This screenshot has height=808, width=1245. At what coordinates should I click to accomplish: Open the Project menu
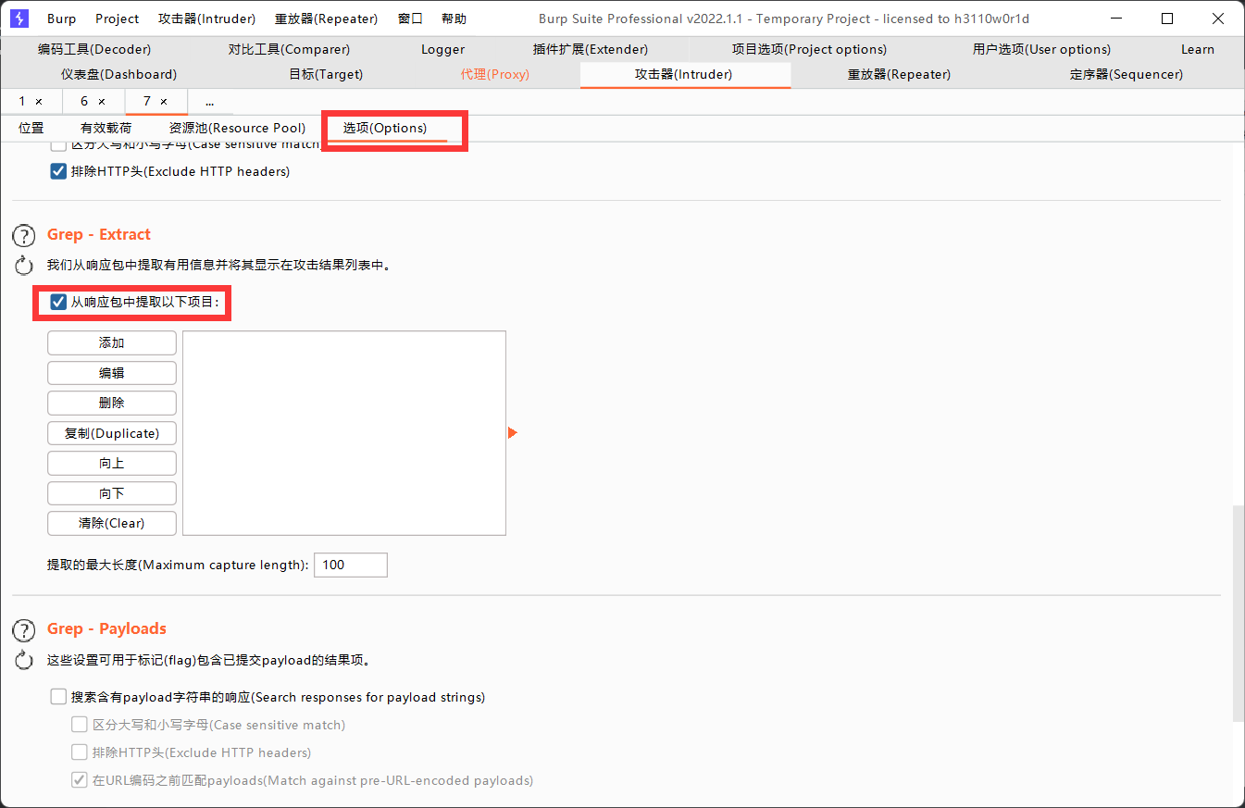click(x=118, y=19)
